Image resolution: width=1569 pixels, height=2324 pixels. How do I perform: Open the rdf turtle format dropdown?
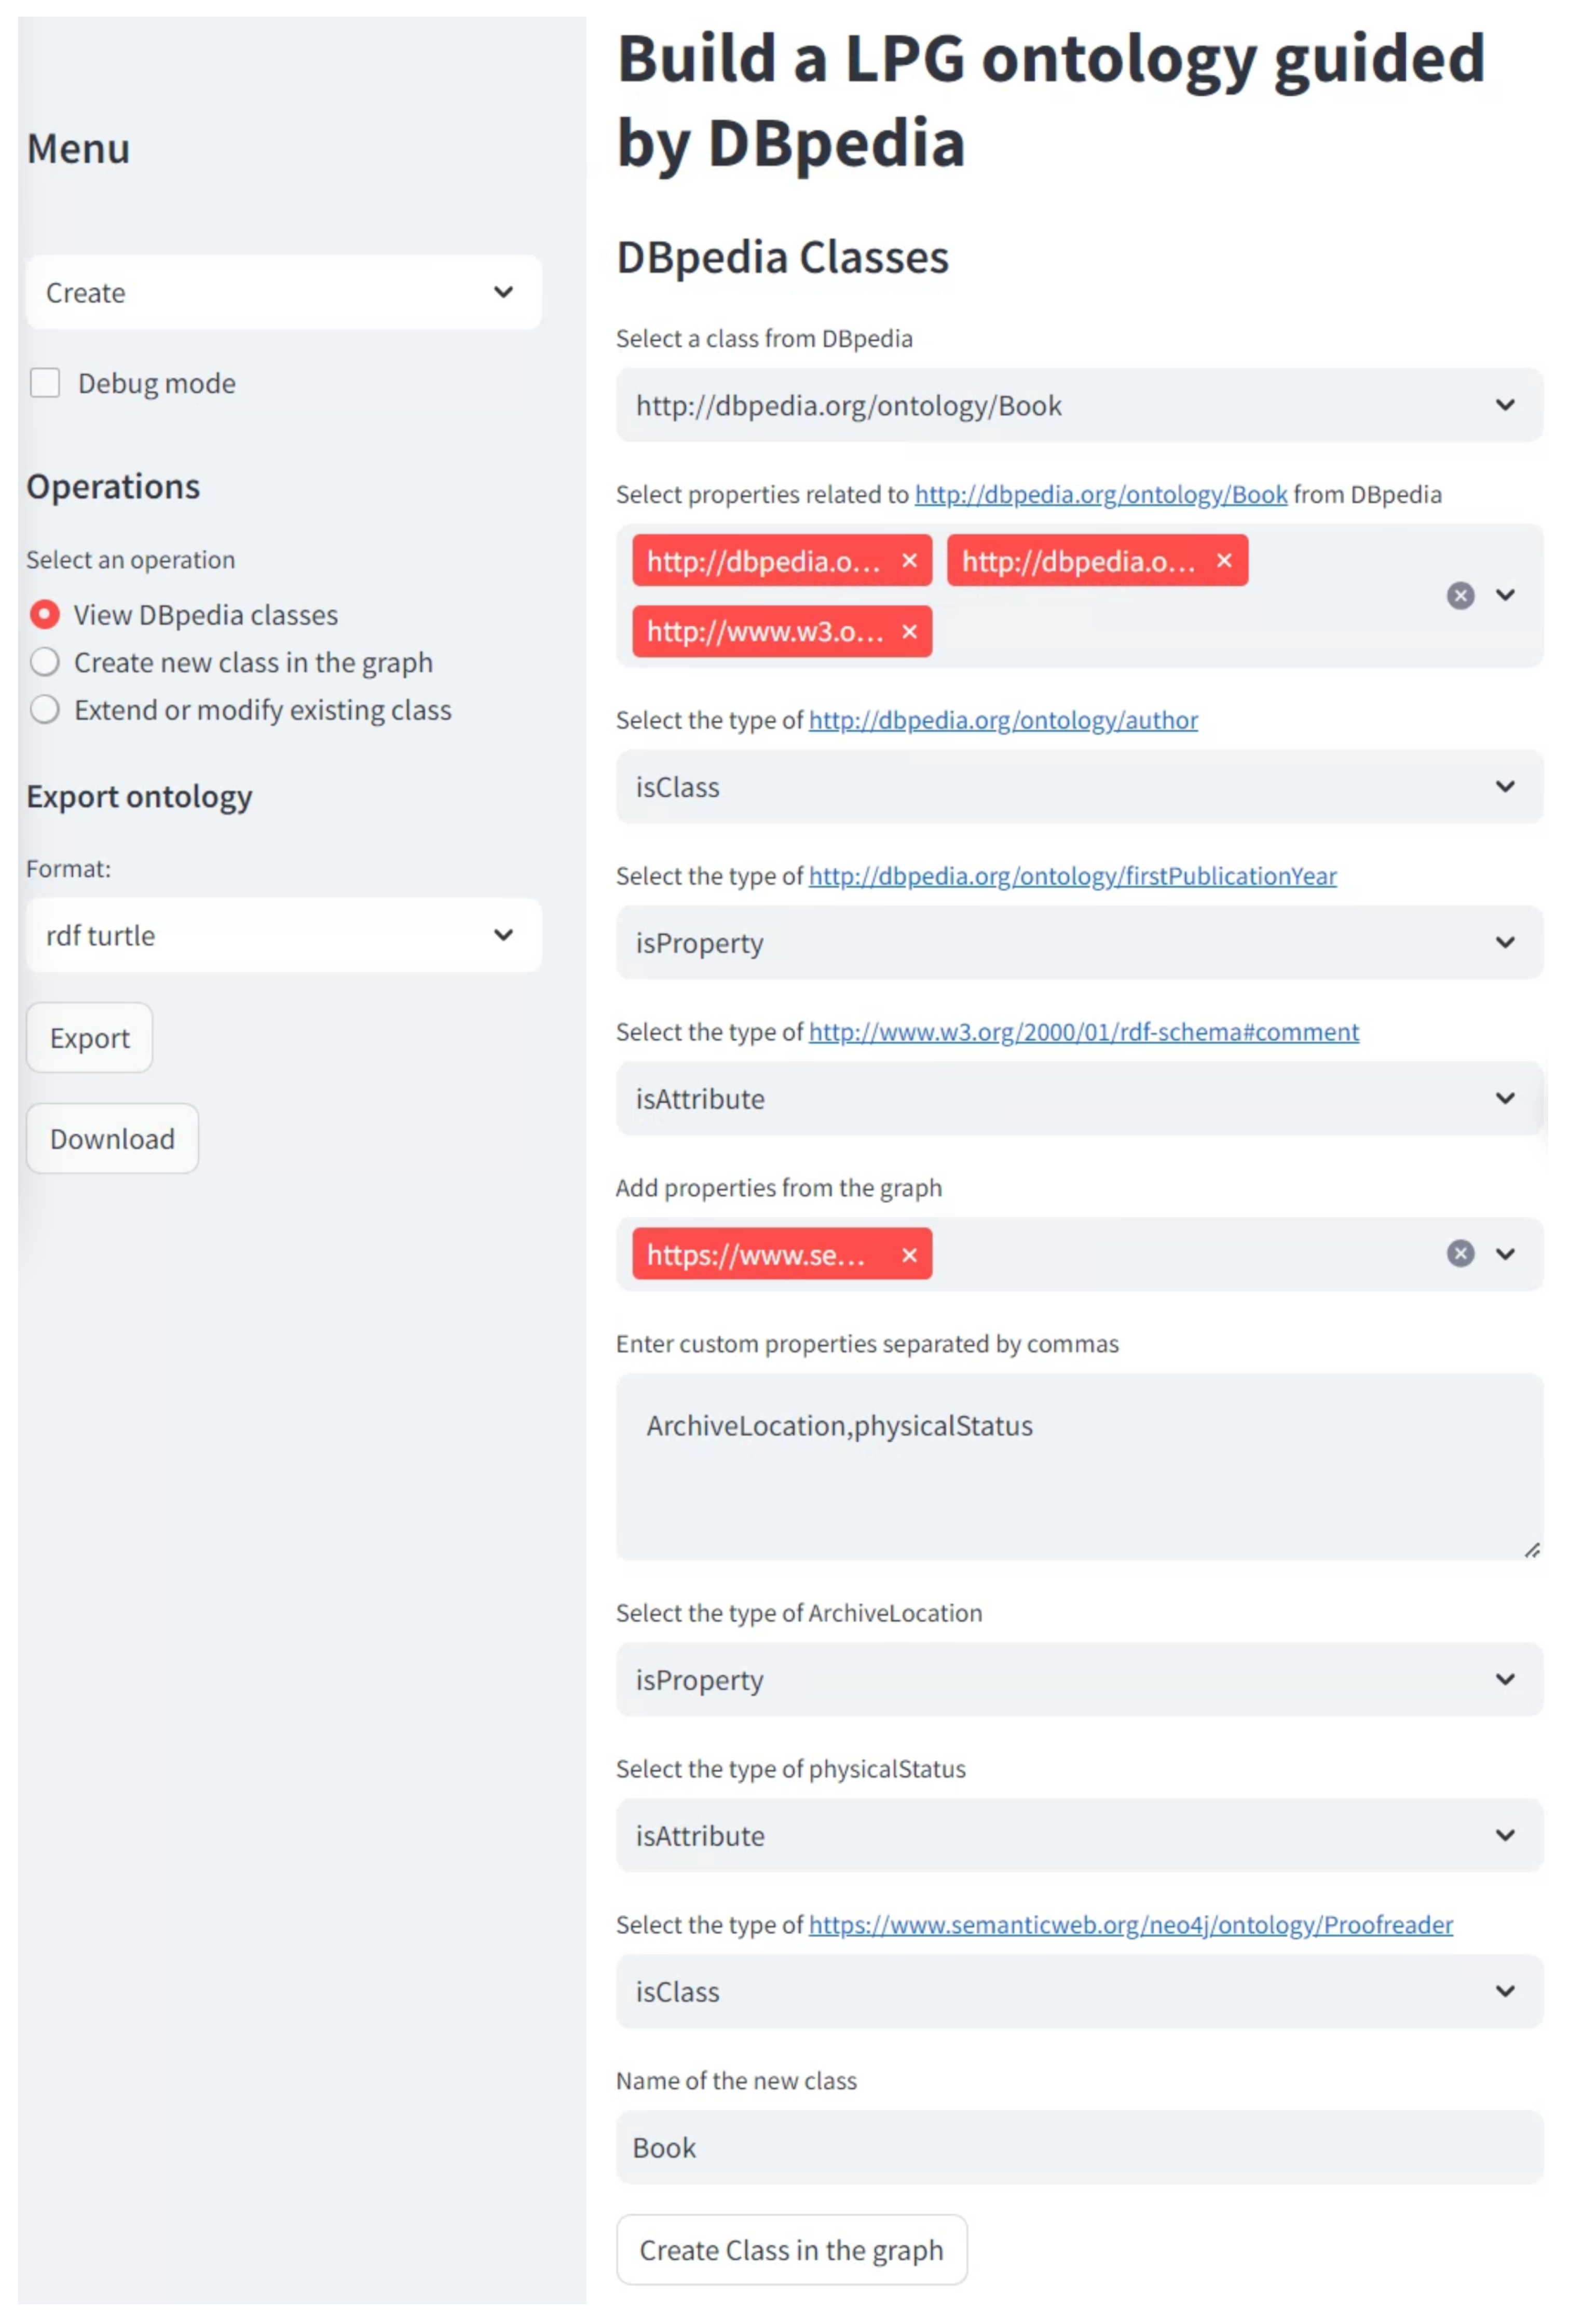point(284,936)
